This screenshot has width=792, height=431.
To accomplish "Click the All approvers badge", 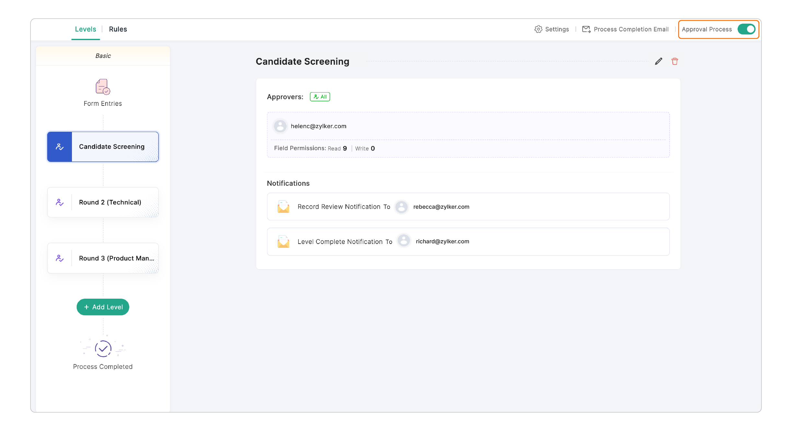I will tap(320, 97).
